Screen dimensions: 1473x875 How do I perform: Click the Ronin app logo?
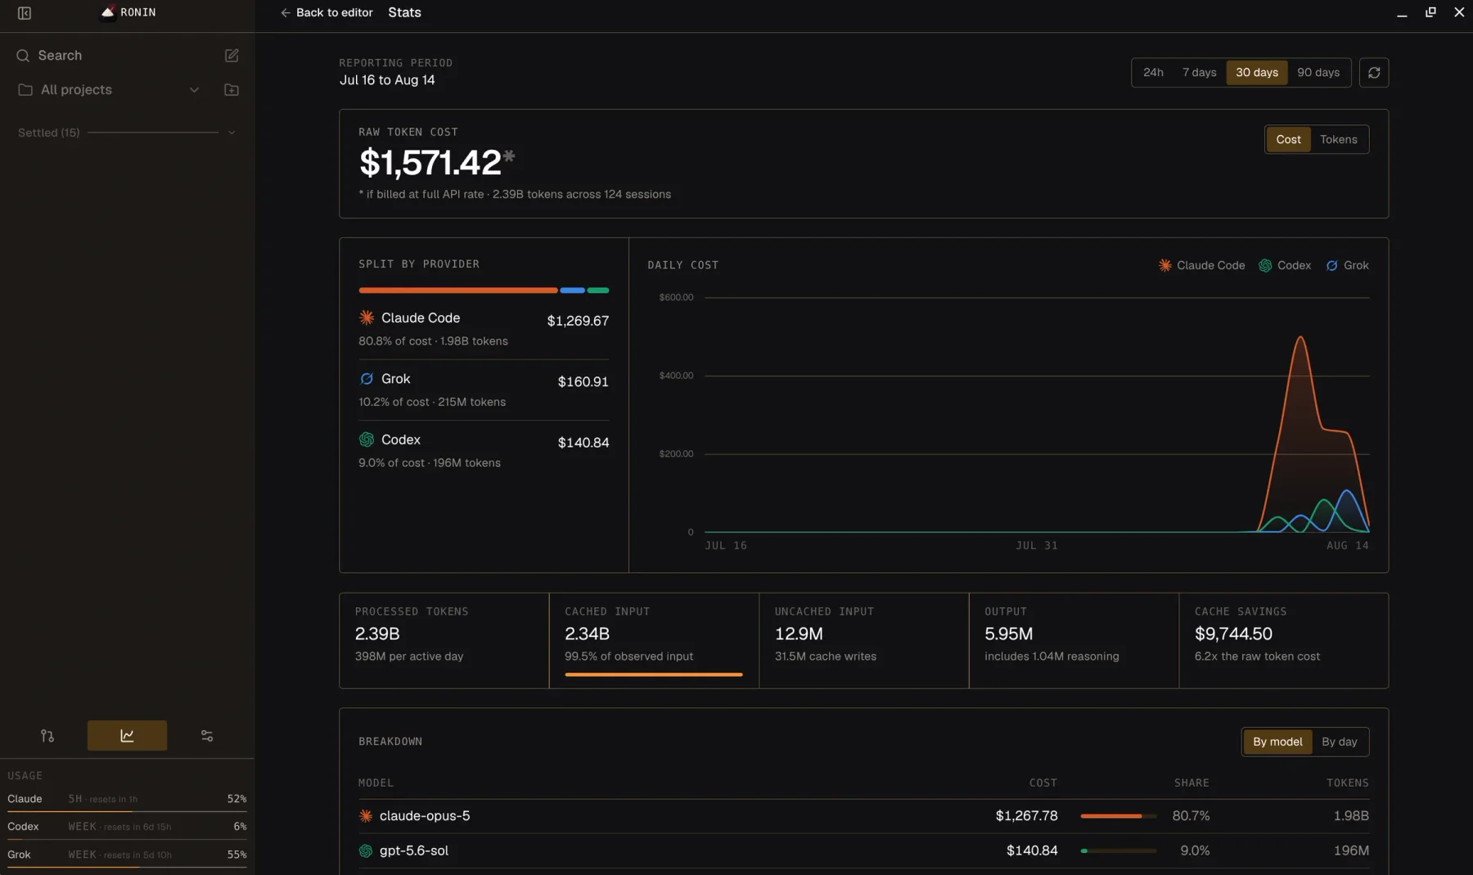(x=107, y=12)
